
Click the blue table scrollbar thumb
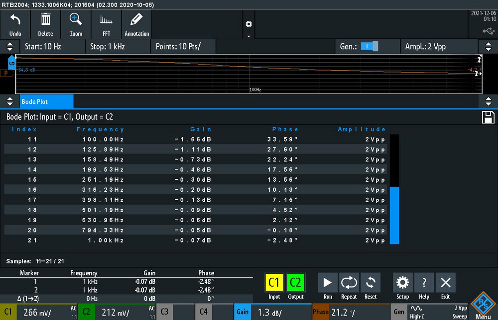[394, 216]
